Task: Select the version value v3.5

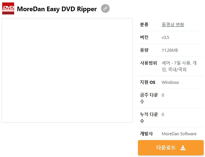Action: pyautogui.click(x=165, y=37)
